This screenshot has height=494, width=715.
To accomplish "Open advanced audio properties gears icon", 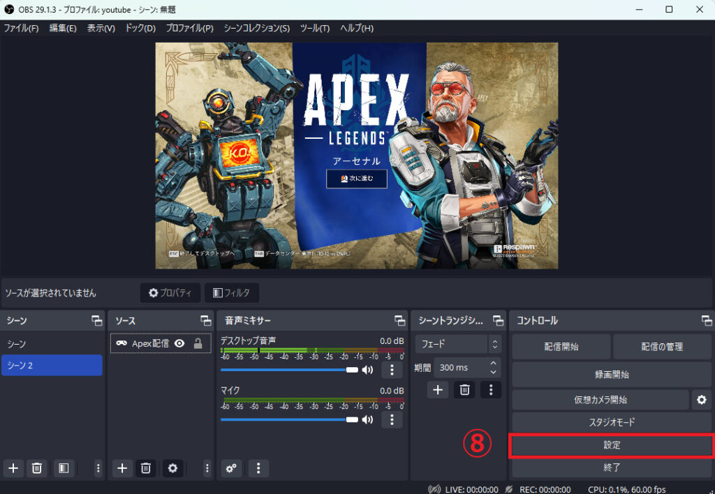I will (231, 468).
